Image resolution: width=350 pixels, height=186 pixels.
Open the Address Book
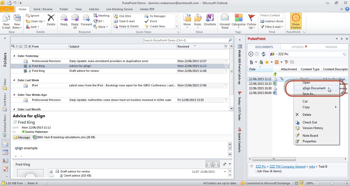click(x=272, y=21)
